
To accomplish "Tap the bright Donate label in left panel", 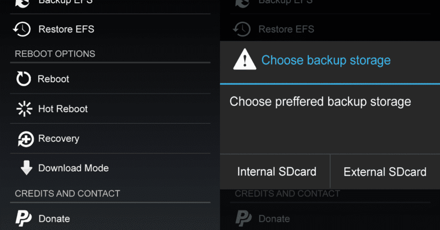I will pos(54,219).
